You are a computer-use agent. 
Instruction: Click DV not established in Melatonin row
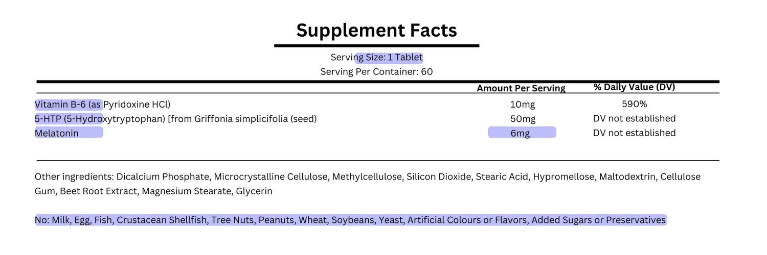point(634,133)
